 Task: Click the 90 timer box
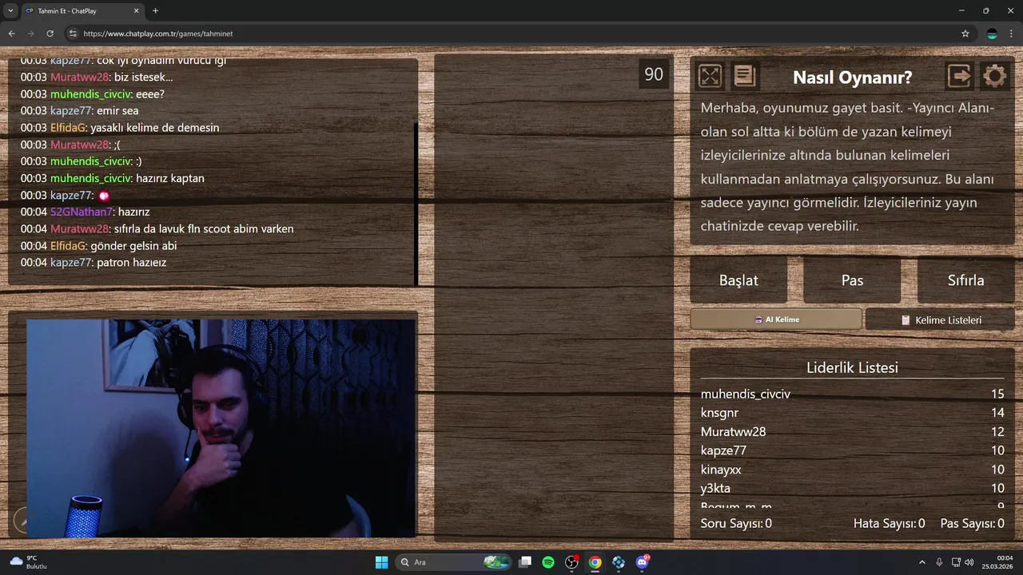point(654,74)
